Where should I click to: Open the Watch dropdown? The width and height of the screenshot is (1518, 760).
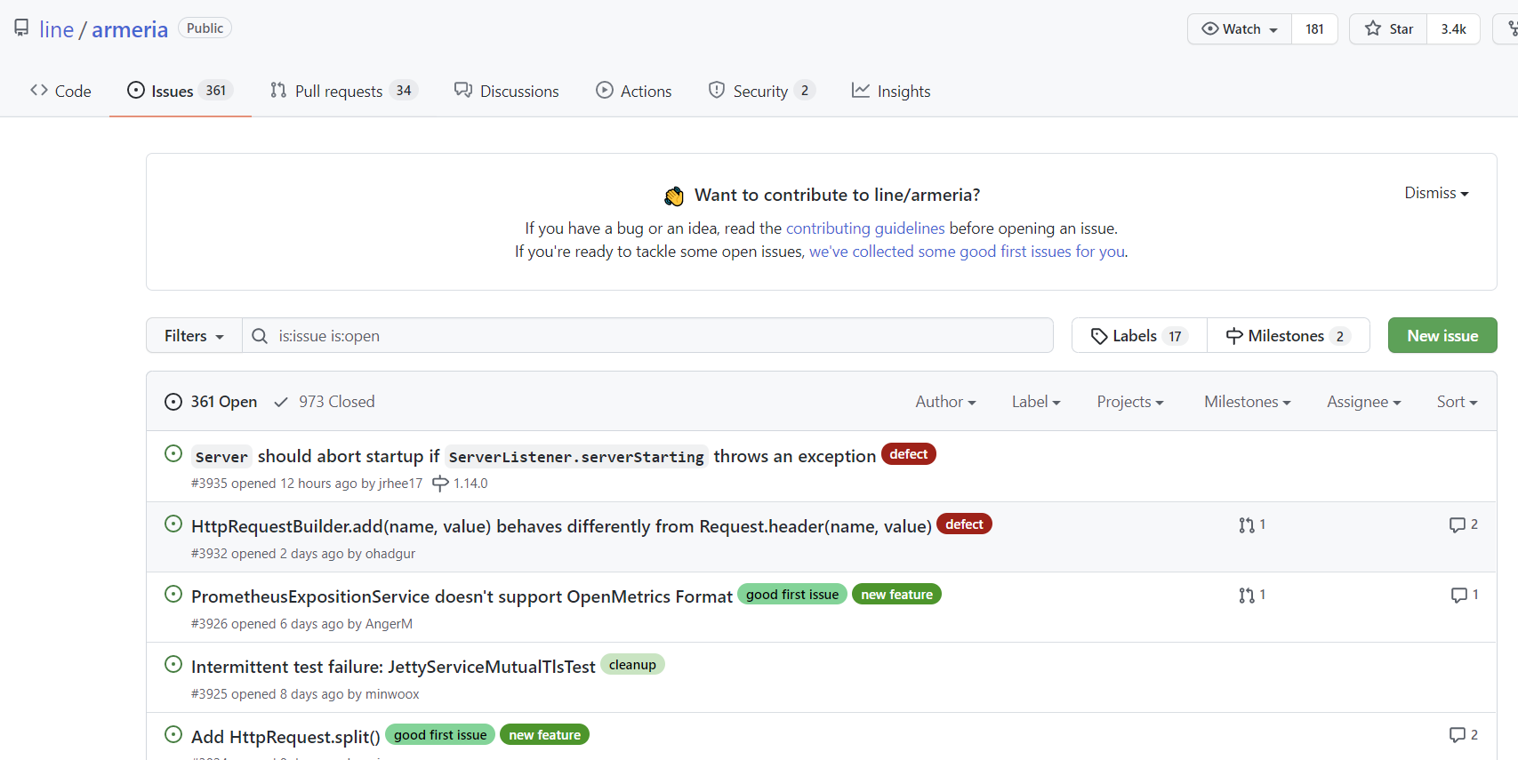tap(1240, 29)
